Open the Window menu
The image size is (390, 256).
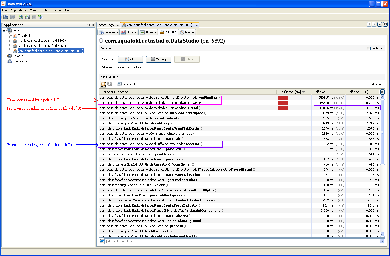pos(56,10)
